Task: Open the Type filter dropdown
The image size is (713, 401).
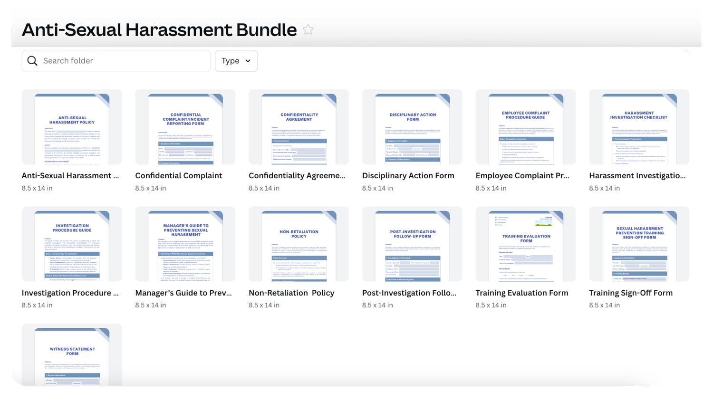Action: pos(236,61)
